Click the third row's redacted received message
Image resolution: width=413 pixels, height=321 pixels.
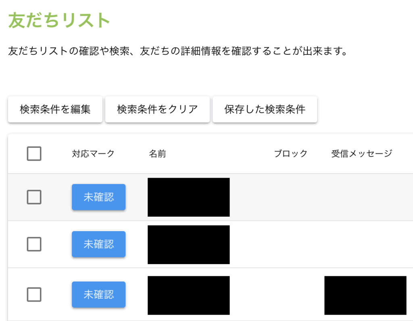[x=365, y=295]
